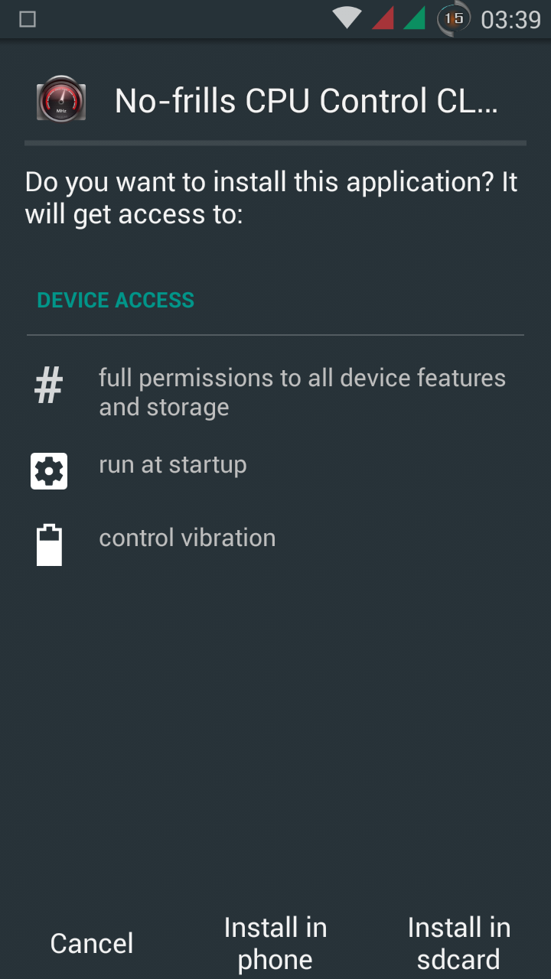The width and height of the screenshot is (551, 979).
Task: Tap the 'Do you want to install' prompt text
Action: point(272,198)
